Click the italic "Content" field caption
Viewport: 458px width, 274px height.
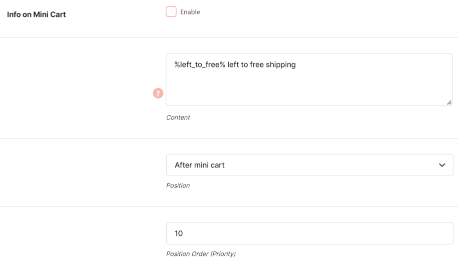(178, 117)
